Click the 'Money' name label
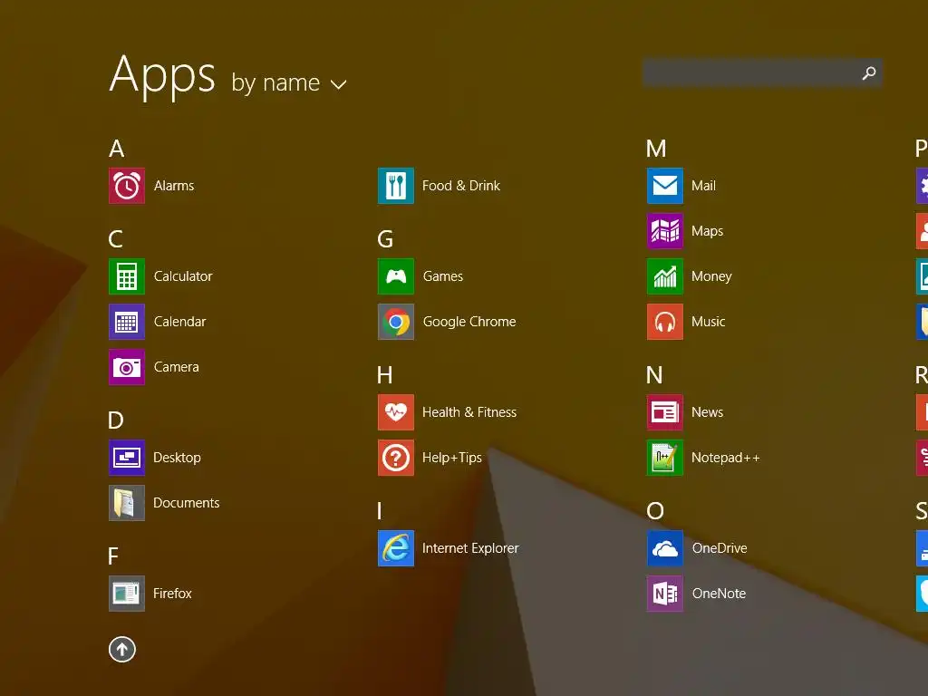The image size is (928, 696). pyautogui.click(x=711, y=277)
